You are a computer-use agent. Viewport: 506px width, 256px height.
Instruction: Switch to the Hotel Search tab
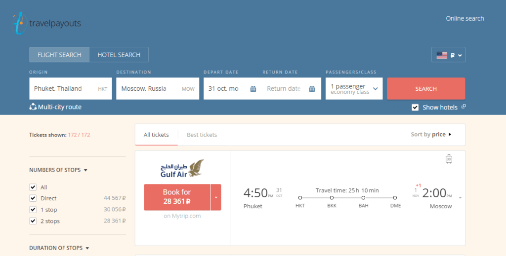click(119, 55)
